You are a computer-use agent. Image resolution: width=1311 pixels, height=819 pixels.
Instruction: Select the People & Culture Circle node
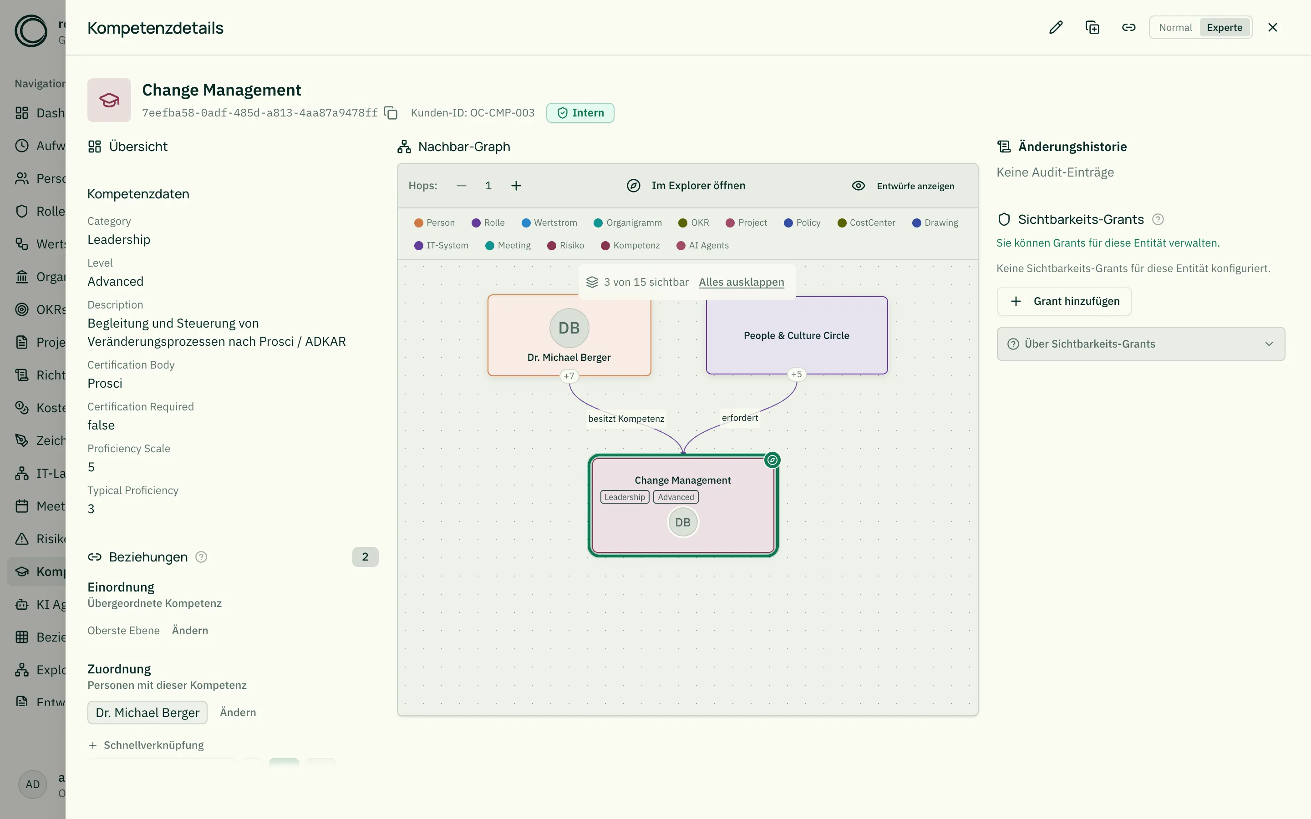[x=796, y=336]
